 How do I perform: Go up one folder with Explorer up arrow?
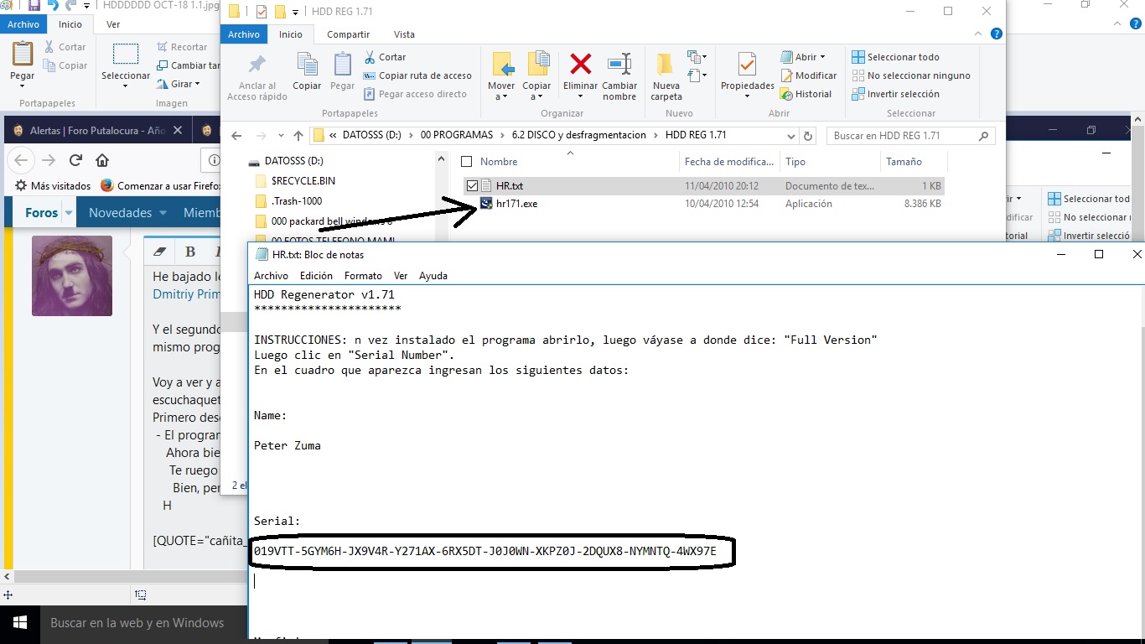tap(298, 135)
